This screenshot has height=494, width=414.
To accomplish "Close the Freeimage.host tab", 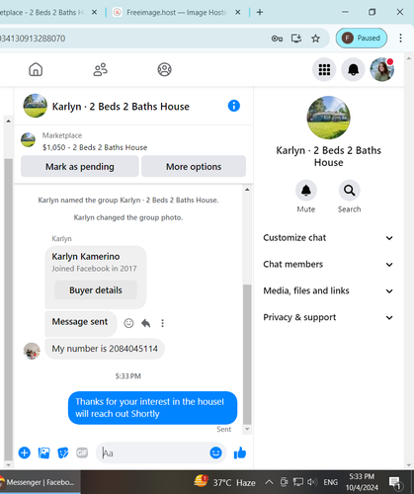I will [x=238, y=12].
